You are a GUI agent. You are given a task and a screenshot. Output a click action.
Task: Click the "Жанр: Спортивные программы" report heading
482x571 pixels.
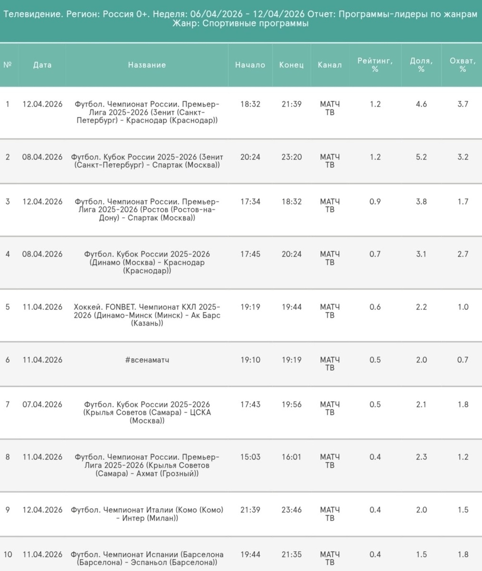click(x=240, y=24)
